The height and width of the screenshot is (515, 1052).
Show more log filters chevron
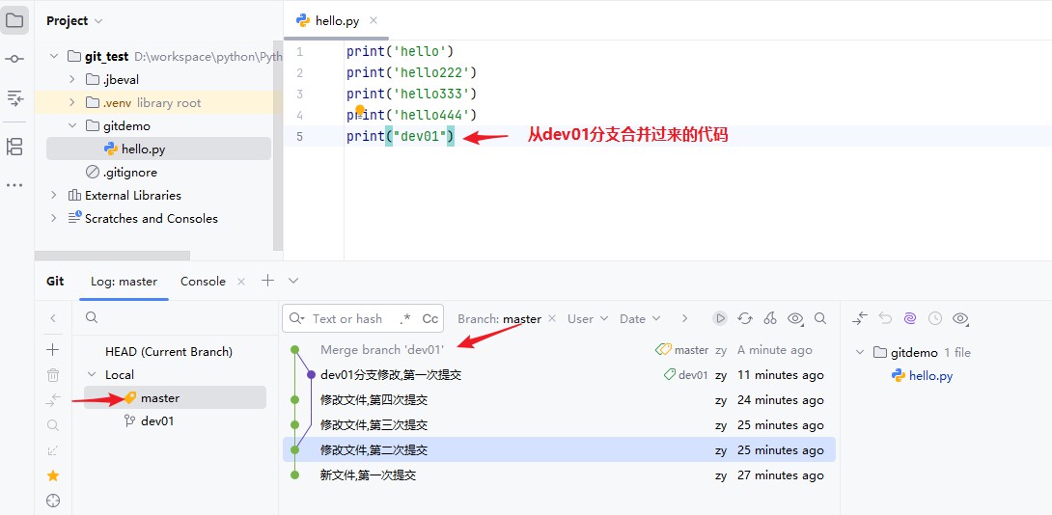(x=684, y=318)
